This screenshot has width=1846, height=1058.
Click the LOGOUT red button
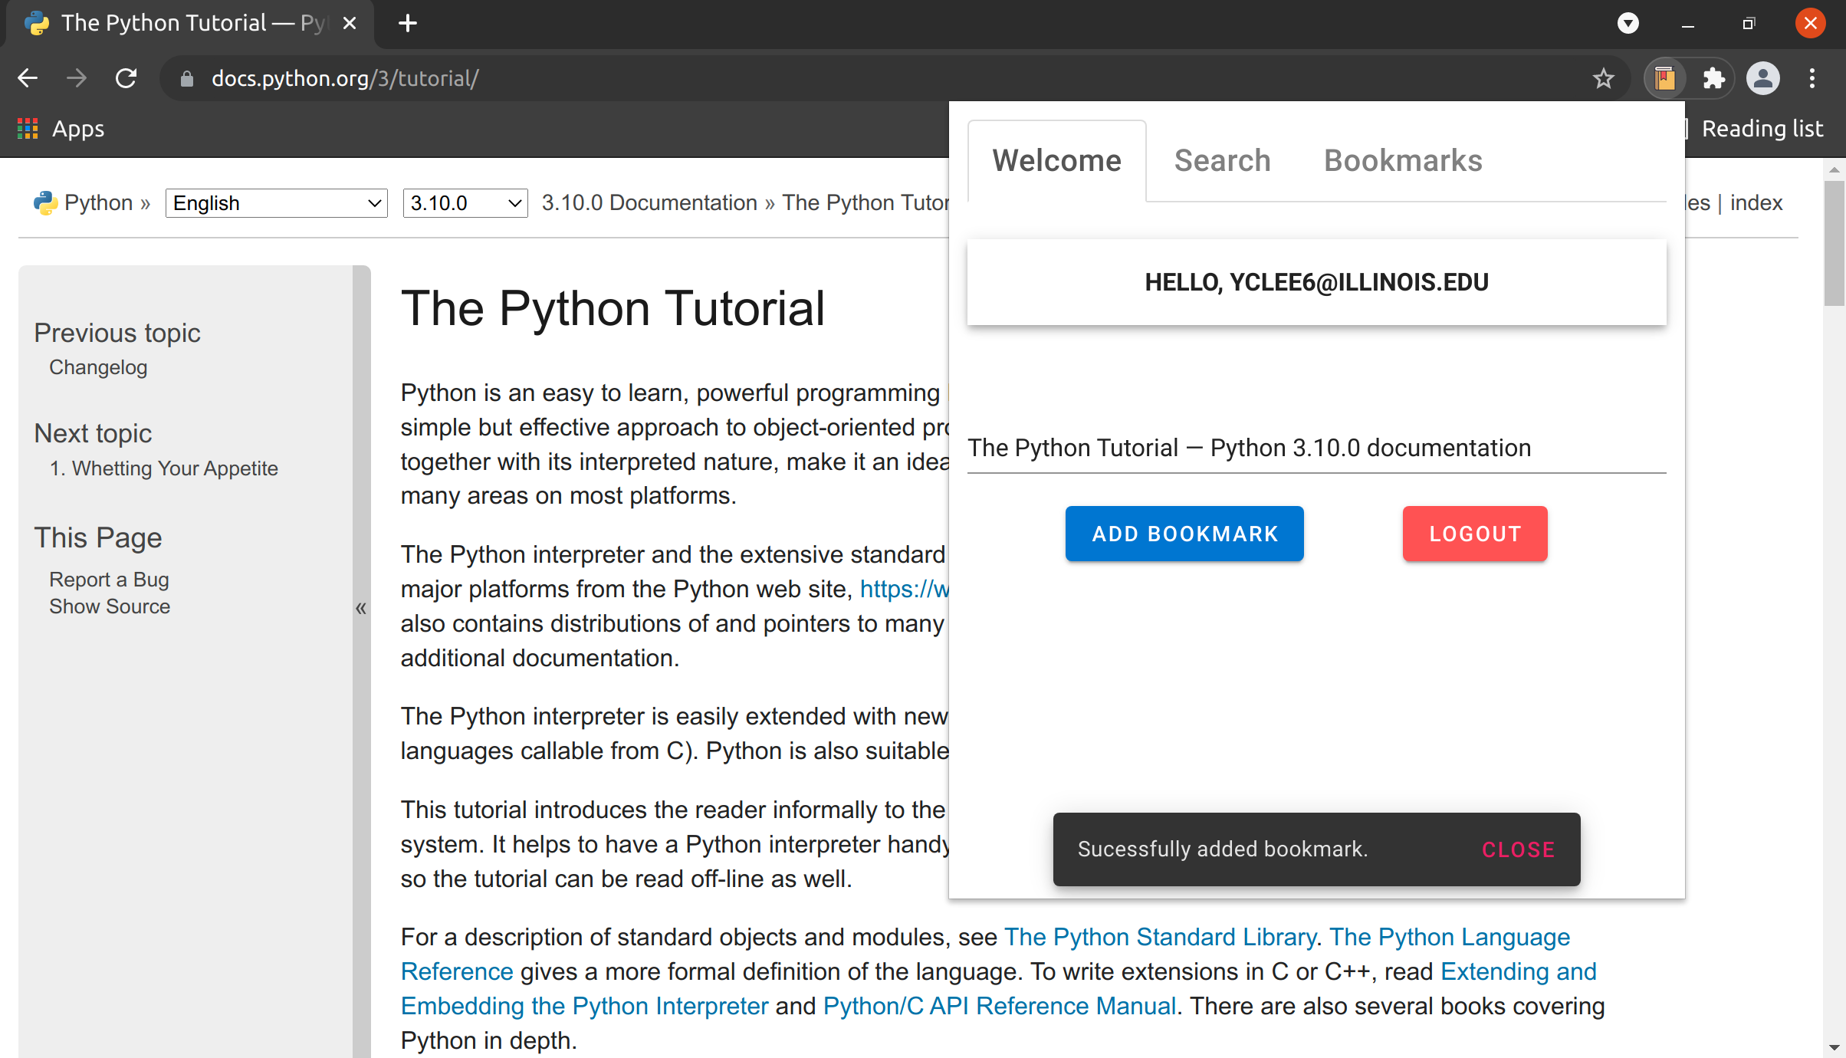(1474, 533)
